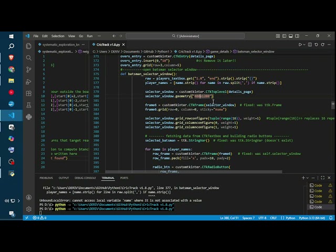Click the Python1 breadcrumb folder
Screen dimensions: 336x252
click(x=163, y=51)
